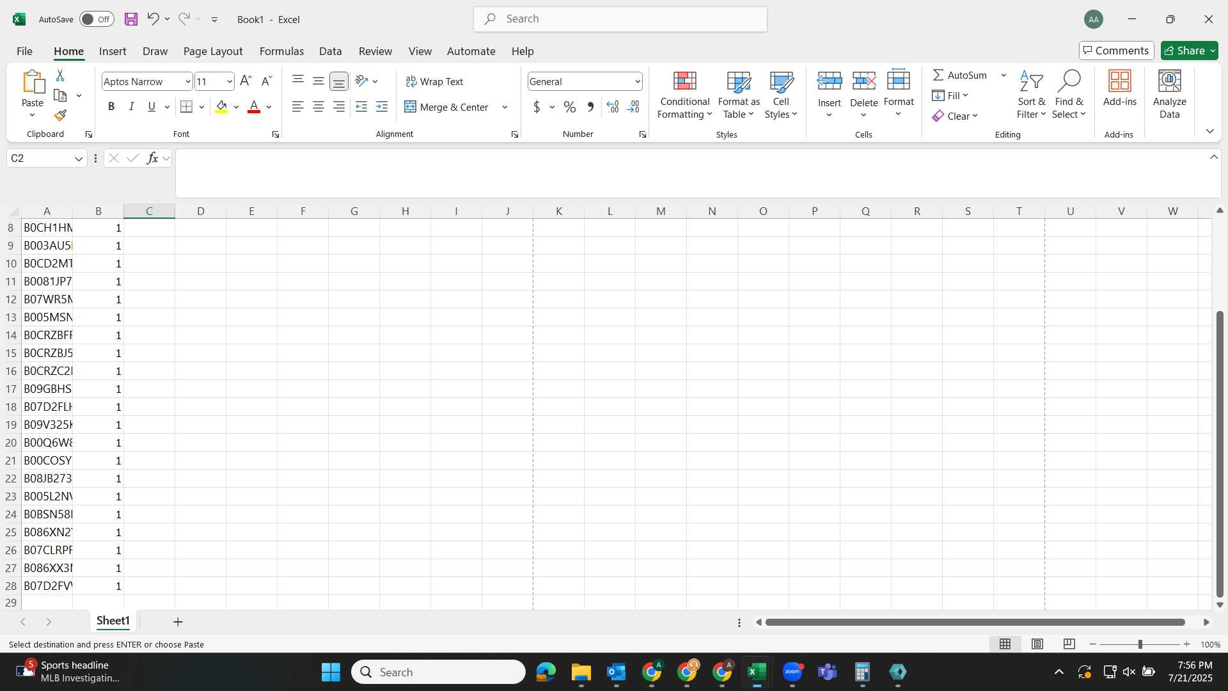Click AutoSum button
1228x691 pixels.
tap(960, 75)
